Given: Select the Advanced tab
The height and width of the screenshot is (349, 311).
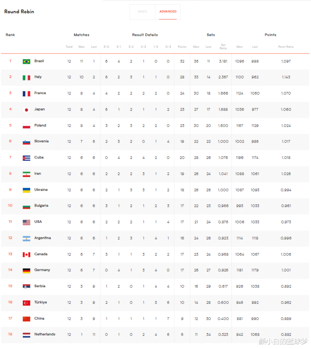Looking at the screenshot, I should tap(168, 12).
